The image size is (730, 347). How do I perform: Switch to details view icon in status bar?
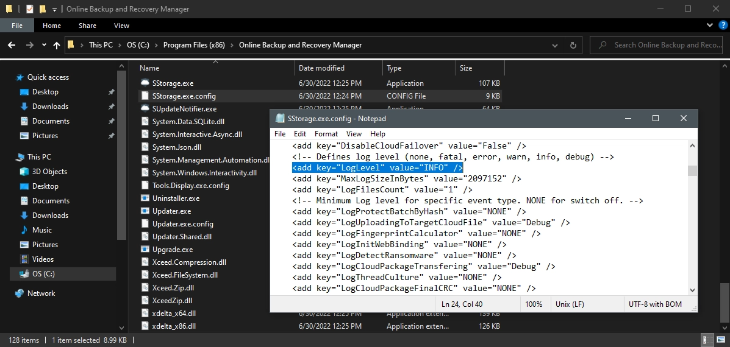click(706, 340)
